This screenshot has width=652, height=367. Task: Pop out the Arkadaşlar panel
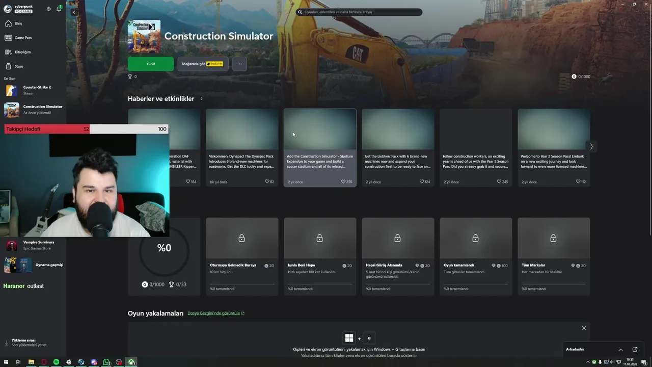click(x=635, y=349)
